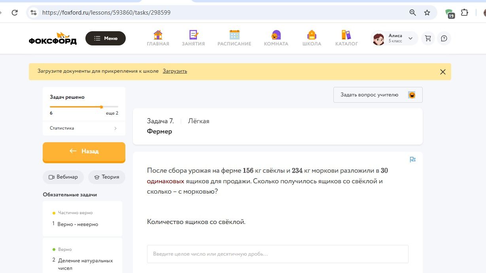Click the Назад back button
The image size is (486, 273).
[x=84, y=152]
